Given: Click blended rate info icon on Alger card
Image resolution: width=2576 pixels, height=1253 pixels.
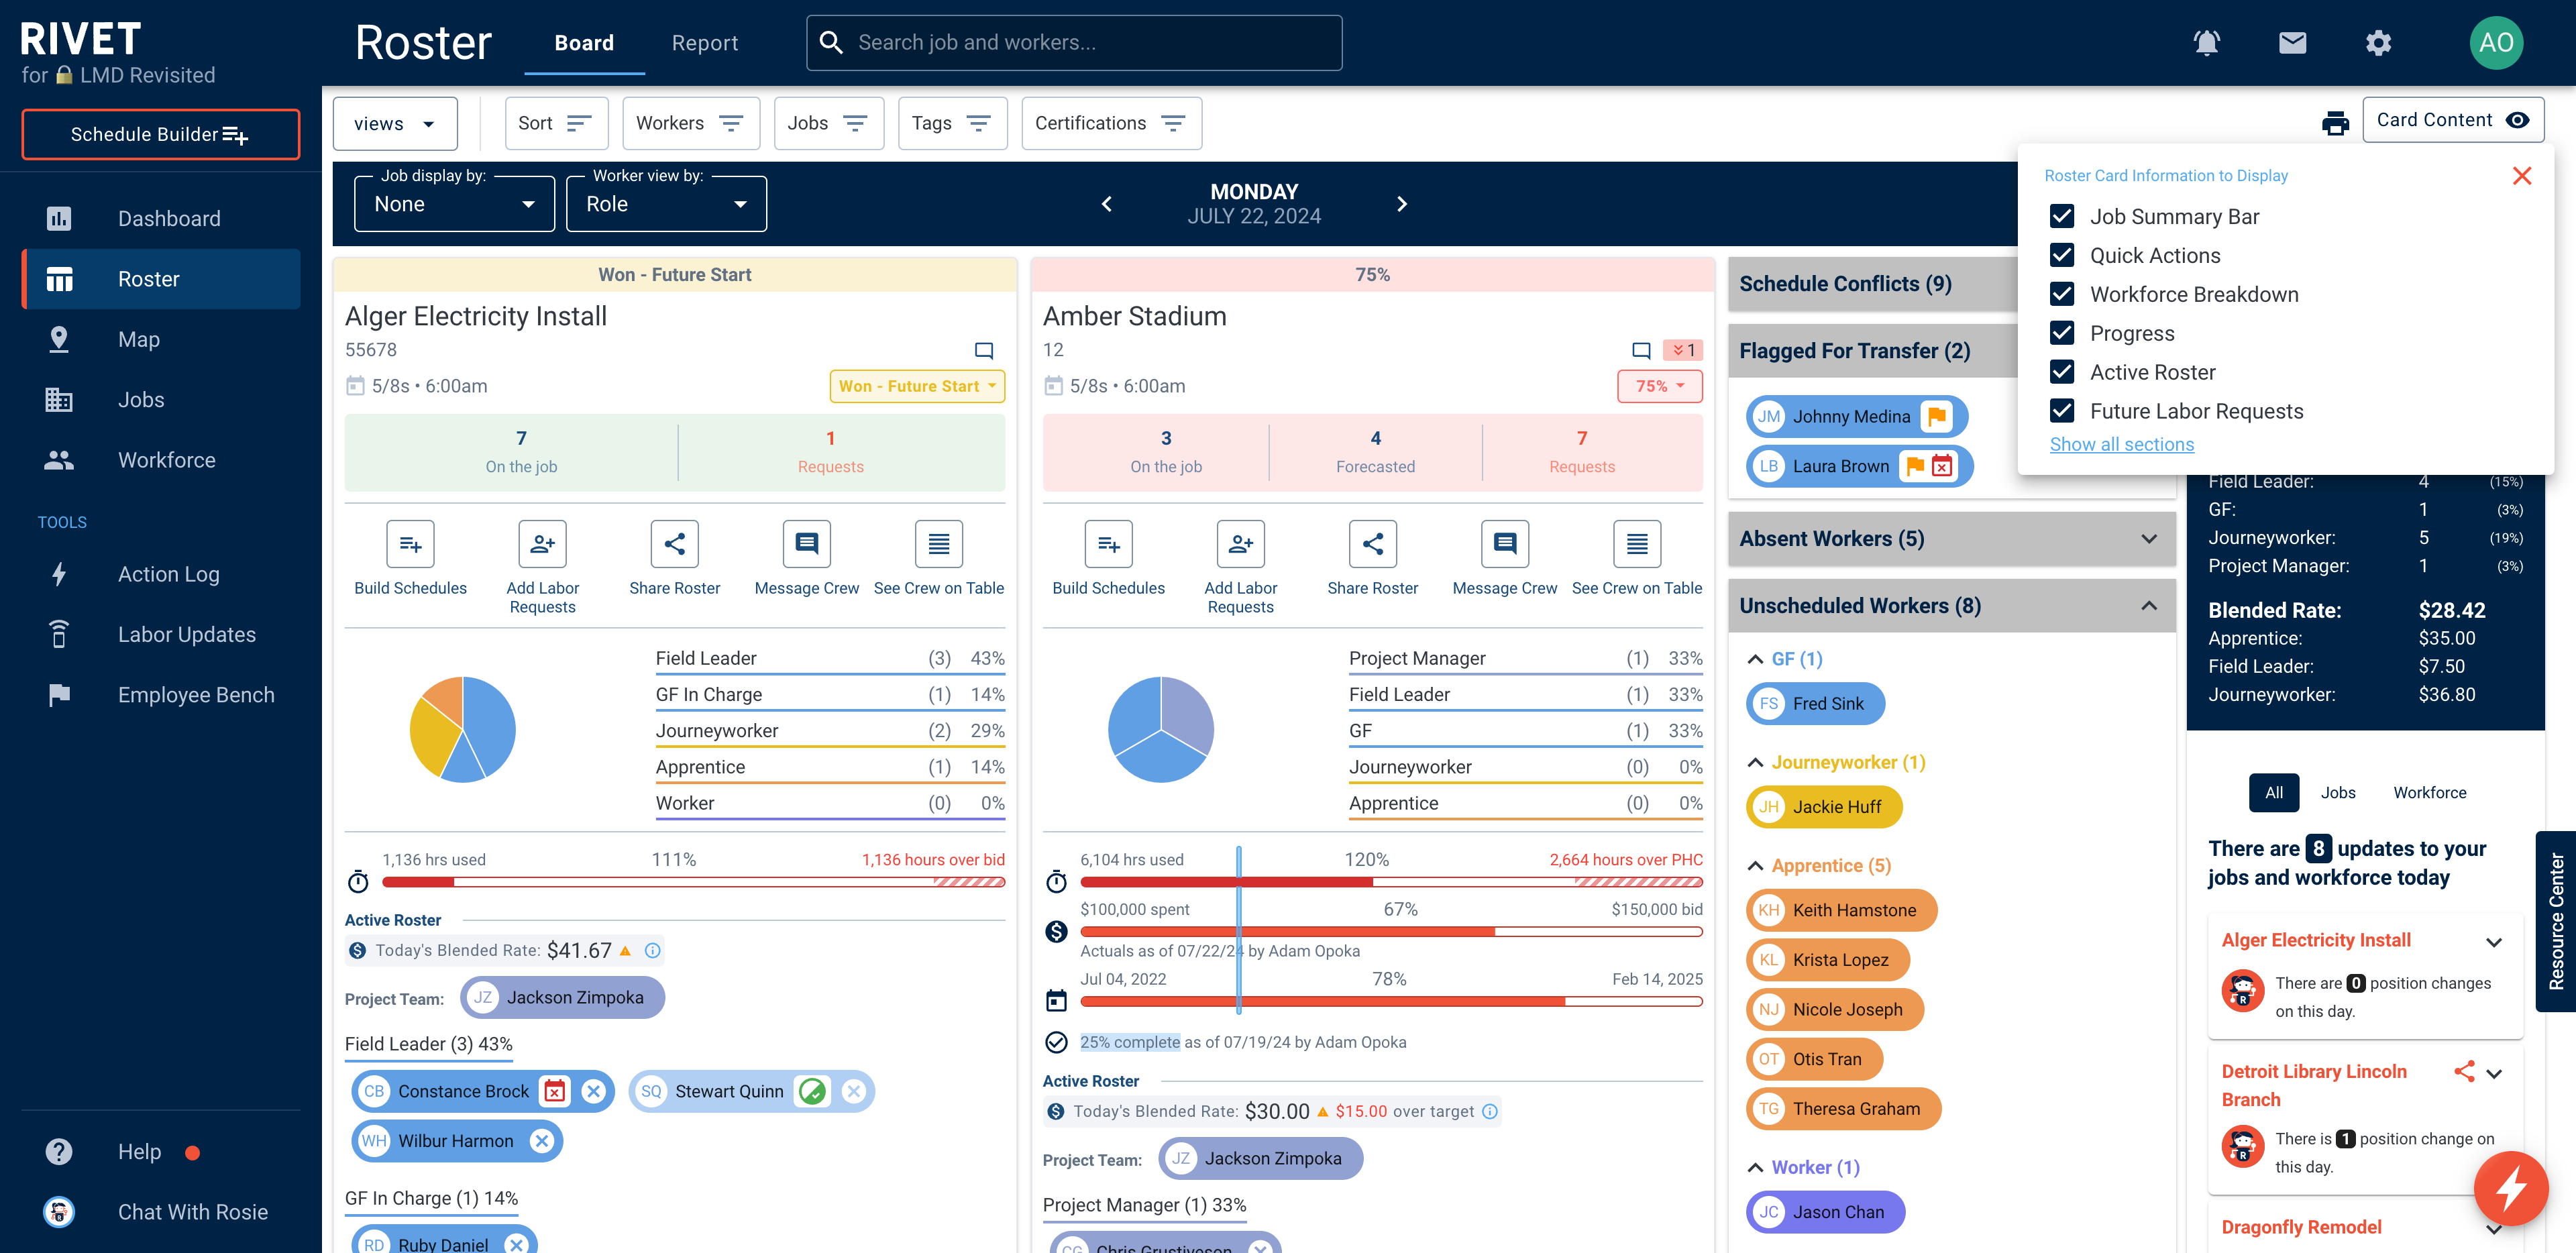Looking at the screenshot, I should tap(652, 950).
